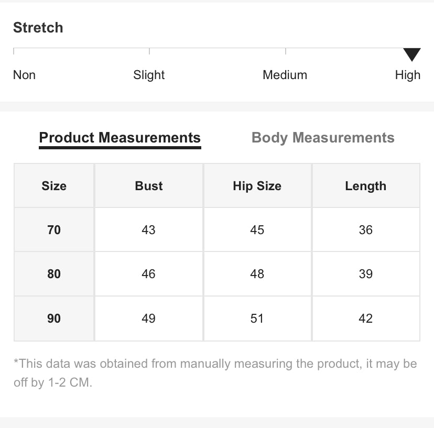
Task: Click the hip size value 48 cell
Action: (x=257, y=274)
